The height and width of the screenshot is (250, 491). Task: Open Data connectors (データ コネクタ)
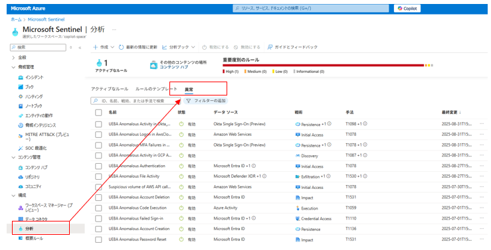click(33, 219)
